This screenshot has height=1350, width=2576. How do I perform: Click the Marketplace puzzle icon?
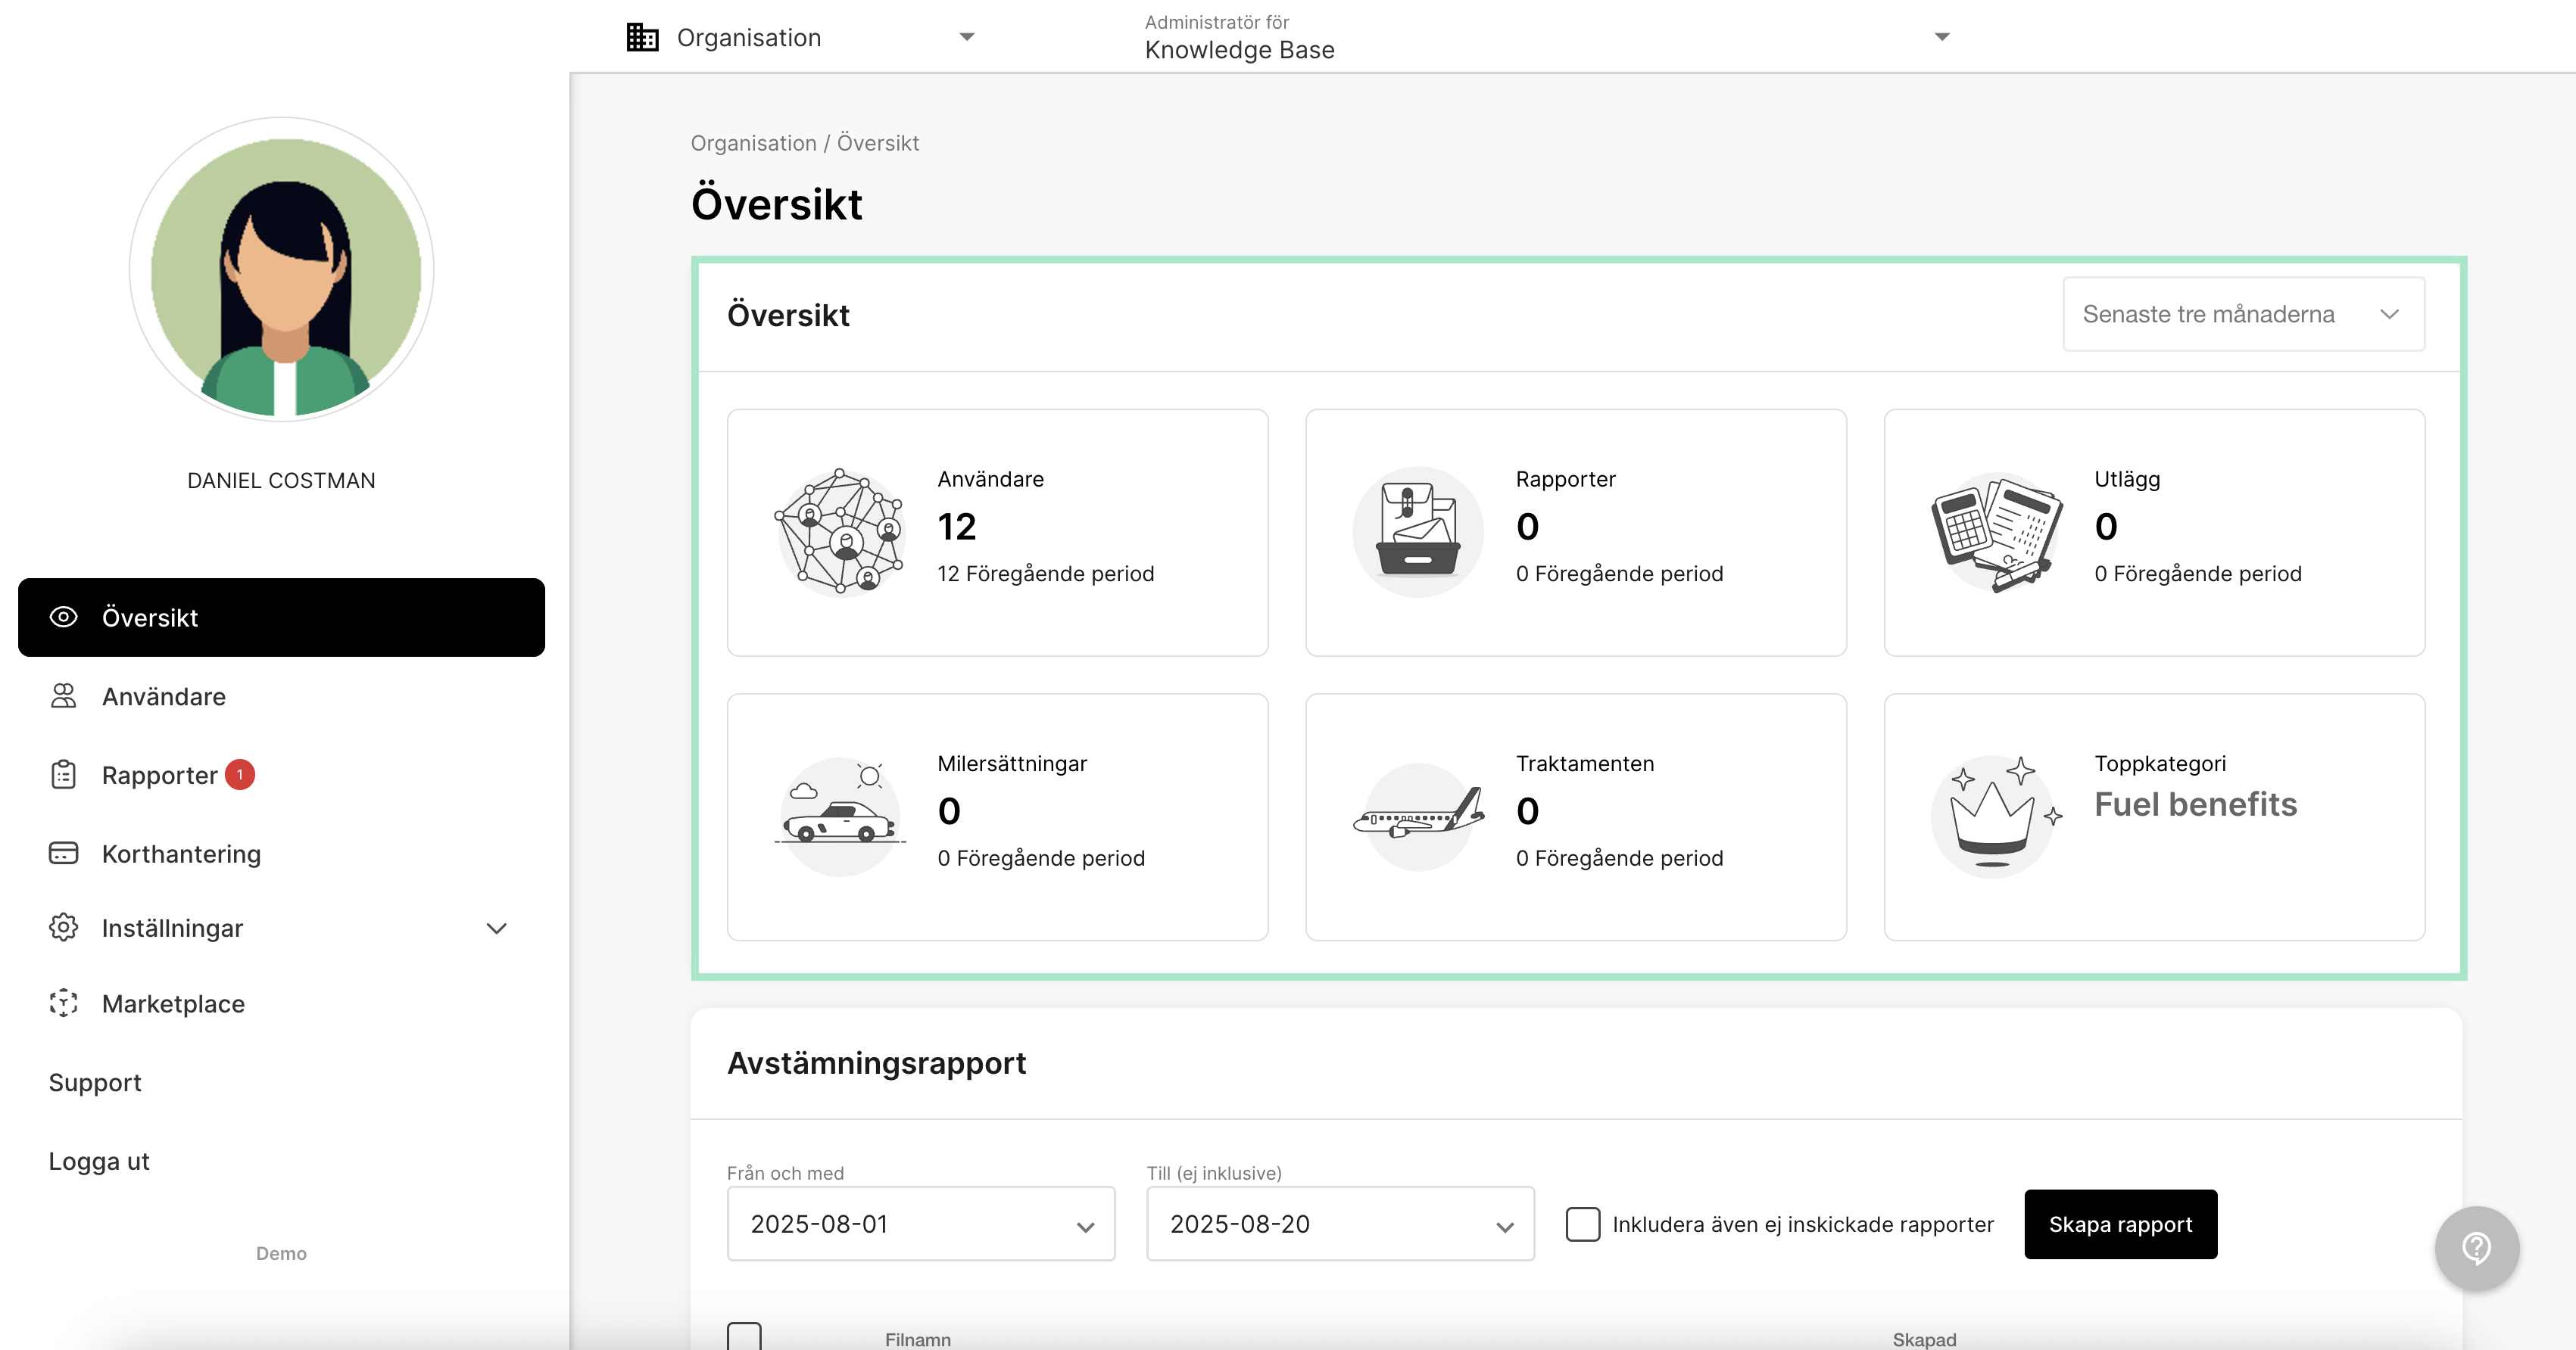(x=63, y=1003)
